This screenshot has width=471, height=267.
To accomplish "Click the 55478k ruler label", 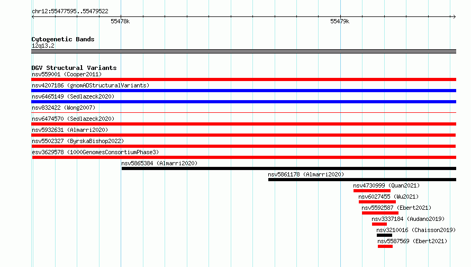I will [x=120, y=21].
